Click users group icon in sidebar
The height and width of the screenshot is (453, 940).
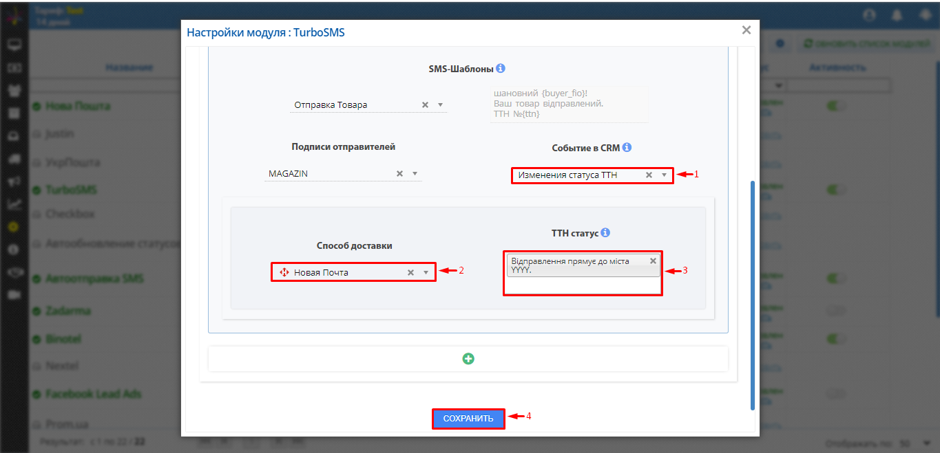(x=14, y=90)
